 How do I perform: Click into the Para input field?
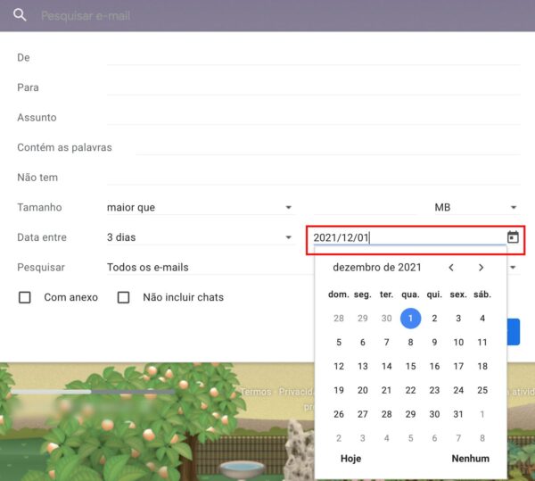click(313, 87)
